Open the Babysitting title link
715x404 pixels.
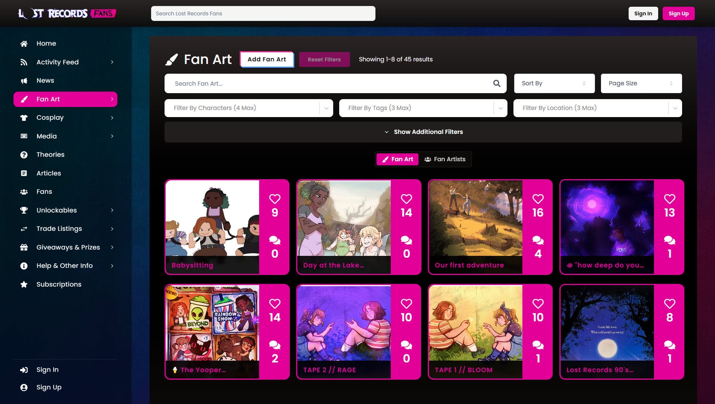[192, 265]
